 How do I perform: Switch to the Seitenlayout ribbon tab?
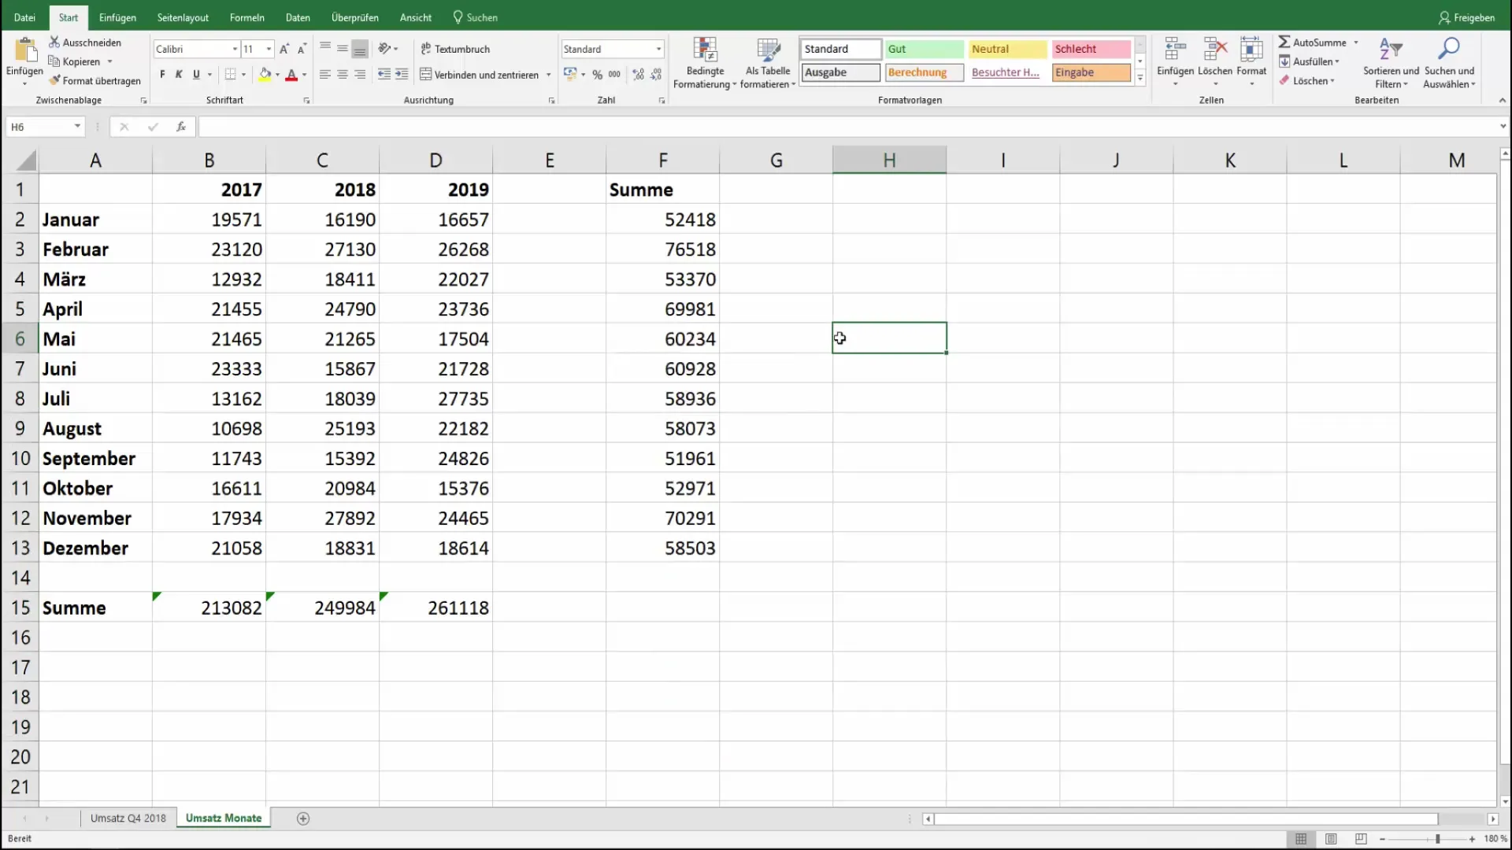pyautogui.click(x=183, y=17)
